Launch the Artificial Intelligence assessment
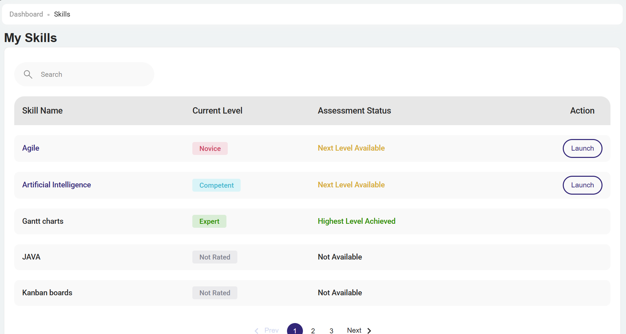The height and width of the screenshot is (334, 626). click(582, 185)
